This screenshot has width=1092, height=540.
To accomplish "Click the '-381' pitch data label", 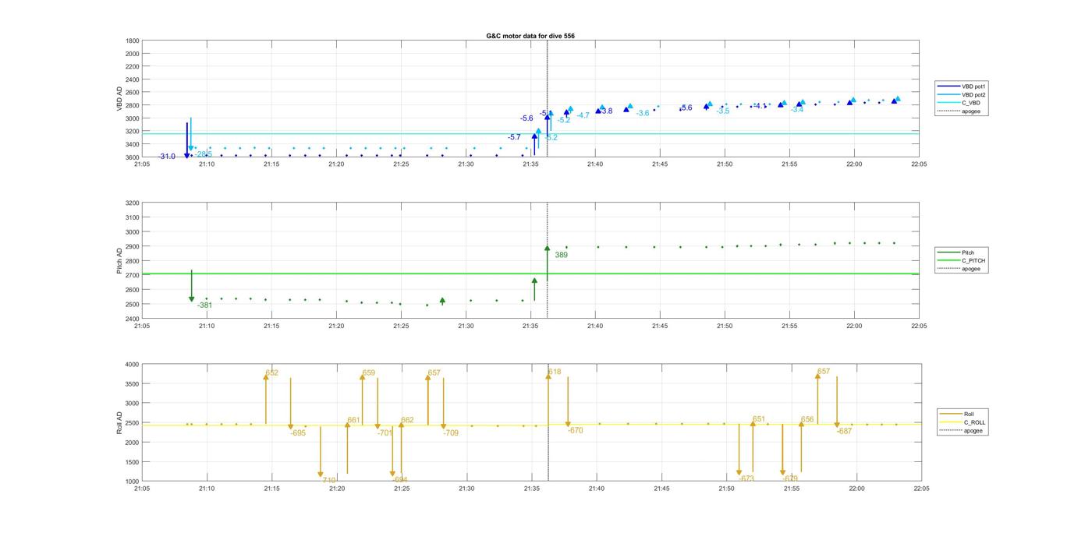I will [204, 305].
